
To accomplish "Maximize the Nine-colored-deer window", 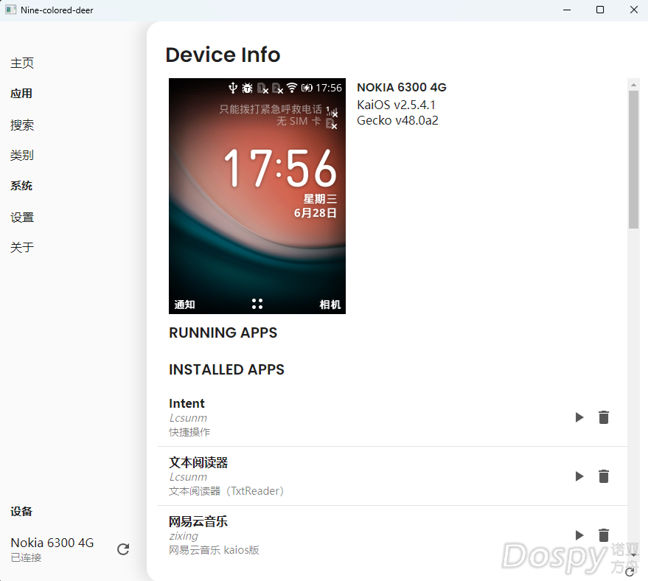I will point(600,10).
